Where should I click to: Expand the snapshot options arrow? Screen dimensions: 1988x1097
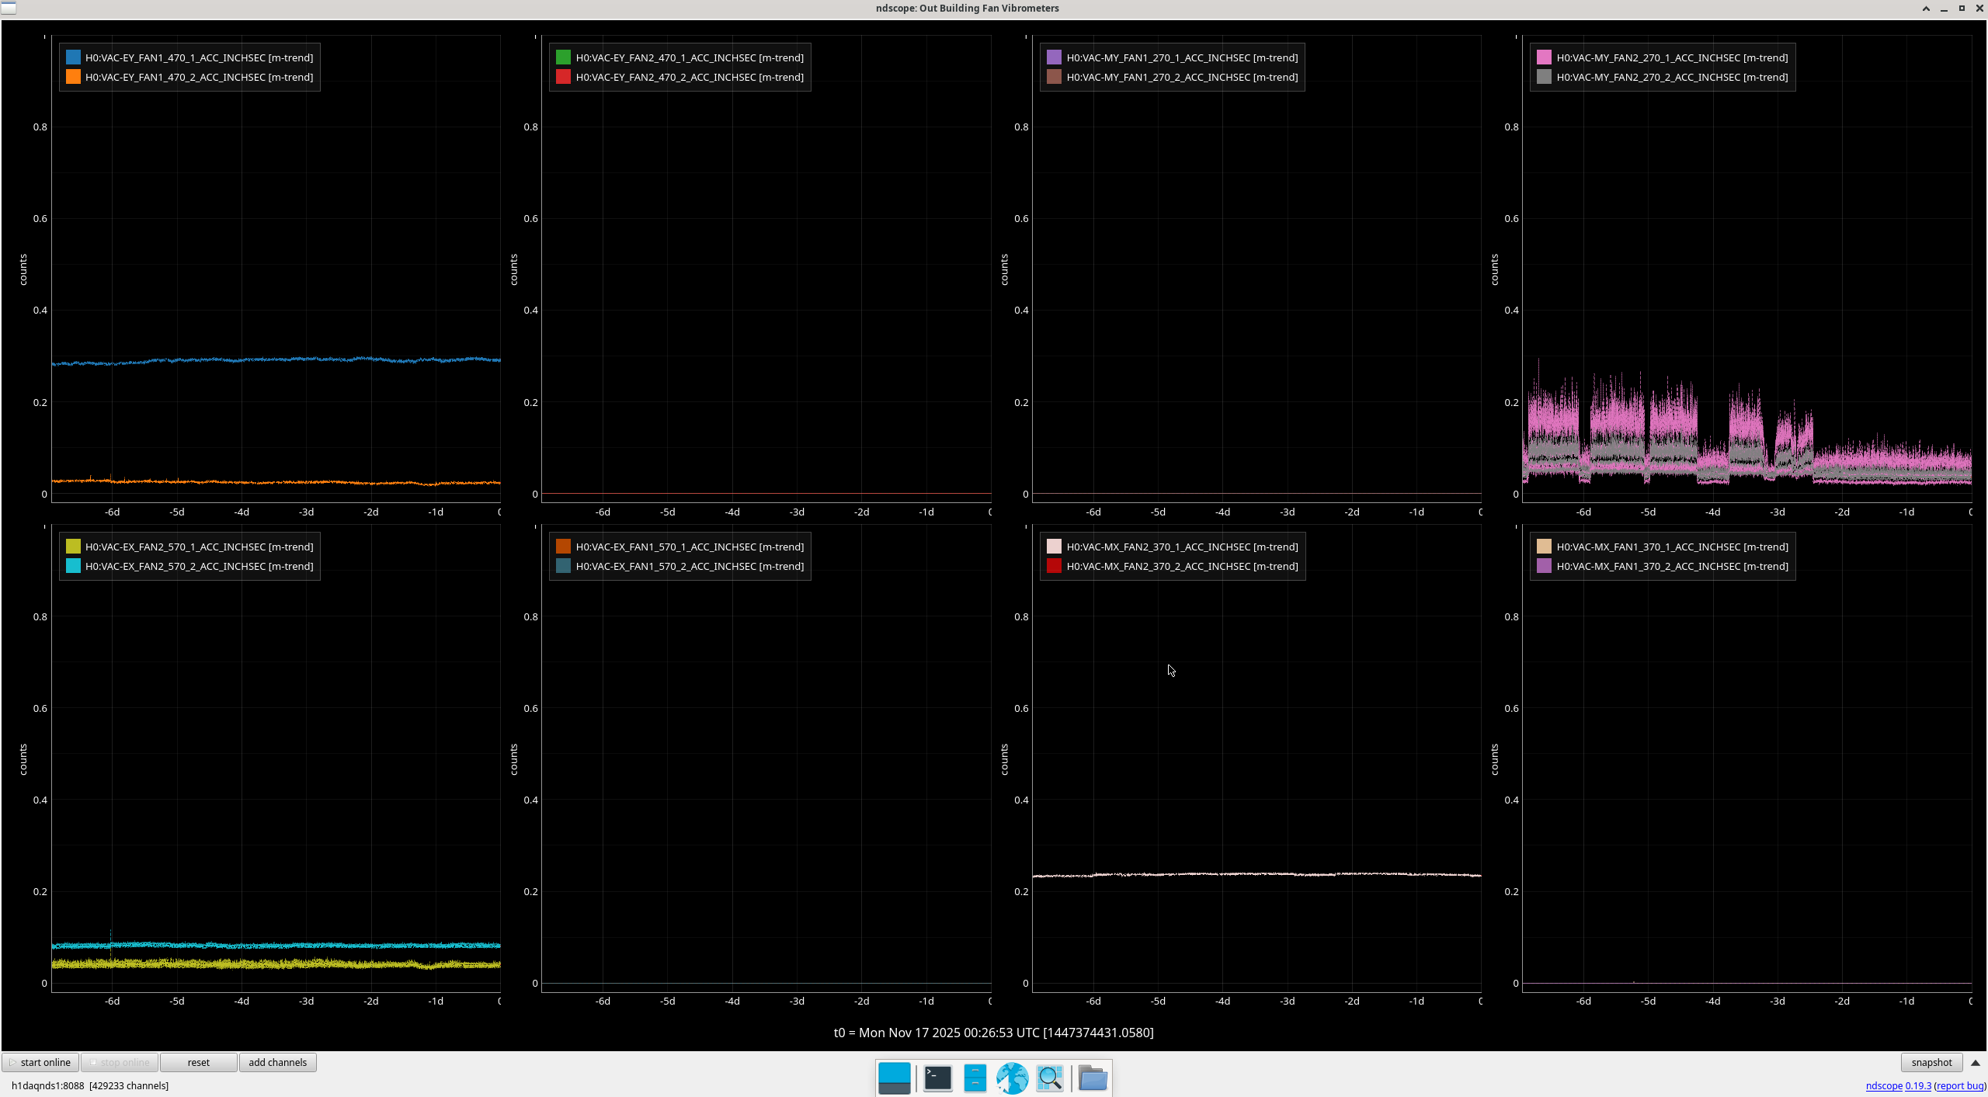1976,1062
